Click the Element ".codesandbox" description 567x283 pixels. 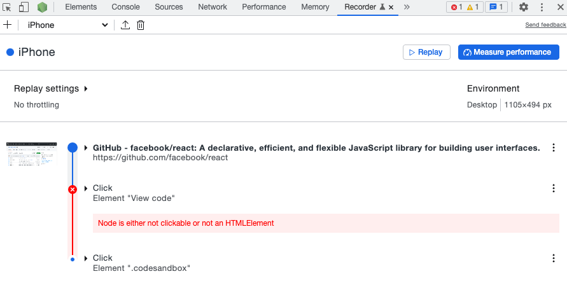(x=141, y=268)
